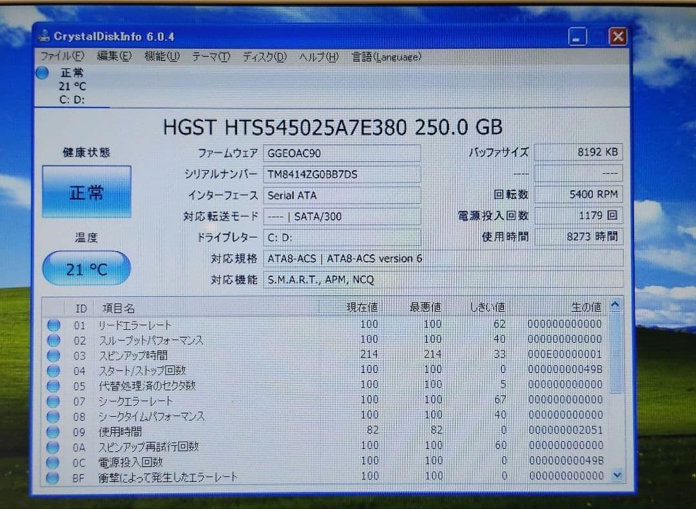Click the status icon for 08 シークタイムパフォーマンス
Viewport: 696px width, 509px height.
53,416
